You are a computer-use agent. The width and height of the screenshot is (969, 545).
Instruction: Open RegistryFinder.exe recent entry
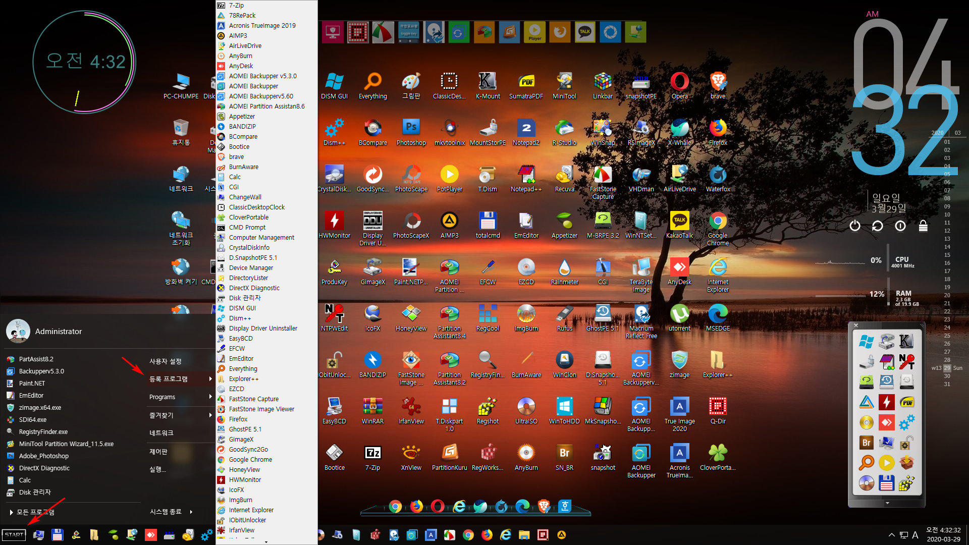43,432
